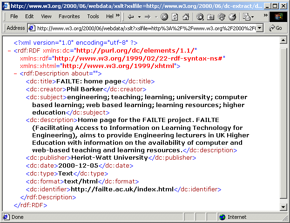The height and width of the screenshot is (223, 290).
Task: Open the File menu
Action: tap(14, 16)
